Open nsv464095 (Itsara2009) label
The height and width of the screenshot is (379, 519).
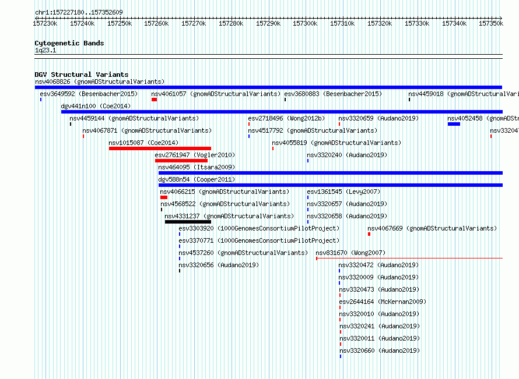[x=197, y=167]
